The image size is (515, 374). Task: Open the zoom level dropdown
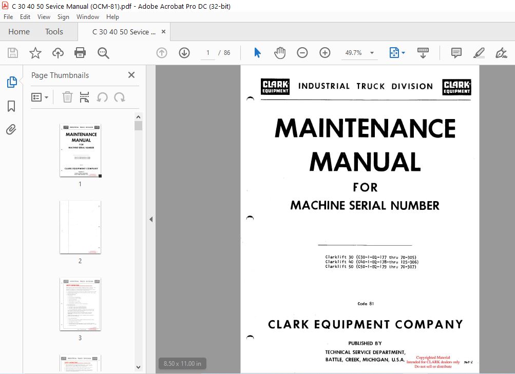[372, 53]
